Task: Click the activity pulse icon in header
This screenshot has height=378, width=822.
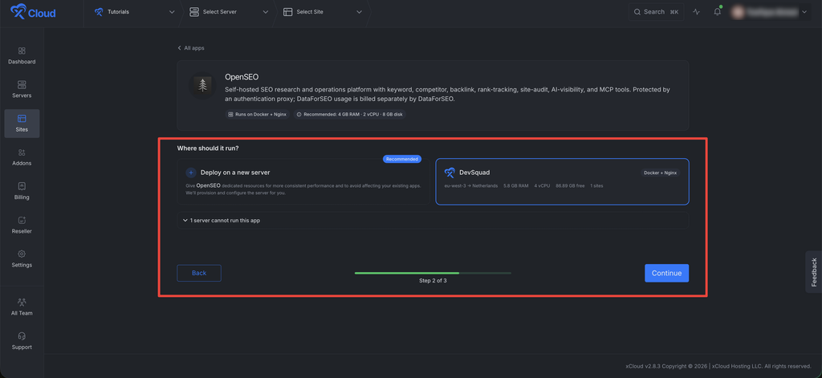Action: pyautogui.click(x=696, y=12)
